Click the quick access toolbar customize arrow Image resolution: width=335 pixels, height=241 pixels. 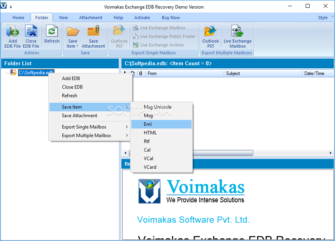tap(11, 7)
